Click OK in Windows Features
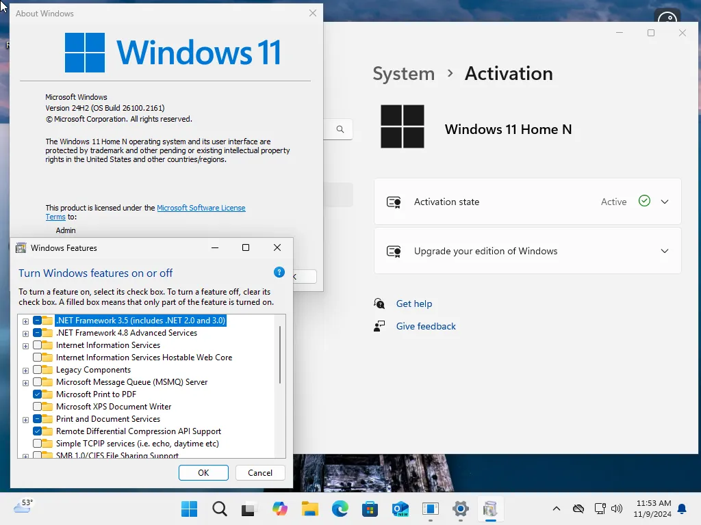701x525 pixels. tap(203, 473)
